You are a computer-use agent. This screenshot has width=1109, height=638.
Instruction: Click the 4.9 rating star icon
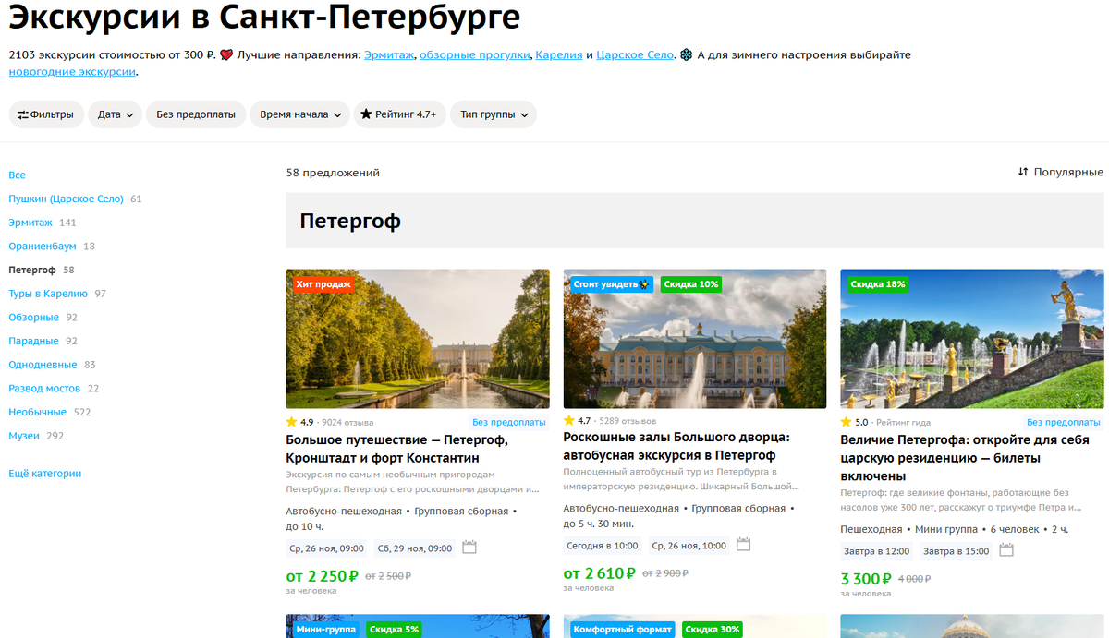291,422
